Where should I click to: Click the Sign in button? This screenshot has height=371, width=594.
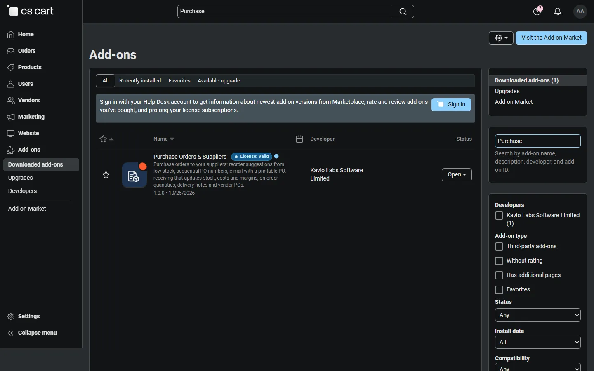[x=451, y=105]
